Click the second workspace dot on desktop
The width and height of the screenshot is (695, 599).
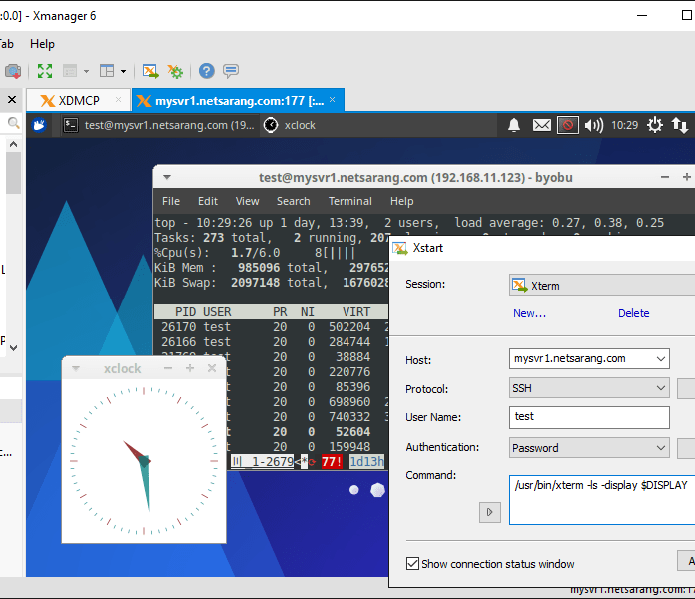tap(377, 490)
